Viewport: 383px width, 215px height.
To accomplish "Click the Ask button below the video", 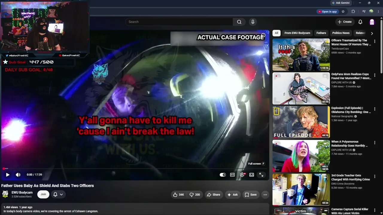I will (232, 195).
